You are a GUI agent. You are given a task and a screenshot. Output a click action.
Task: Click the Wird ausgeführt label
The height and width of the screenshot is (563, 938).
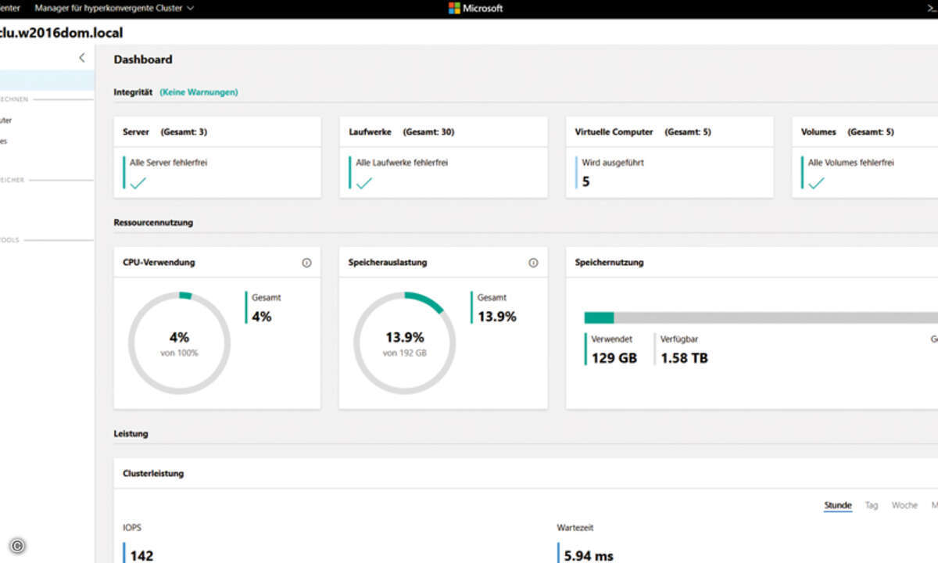(x=613, y=163)
